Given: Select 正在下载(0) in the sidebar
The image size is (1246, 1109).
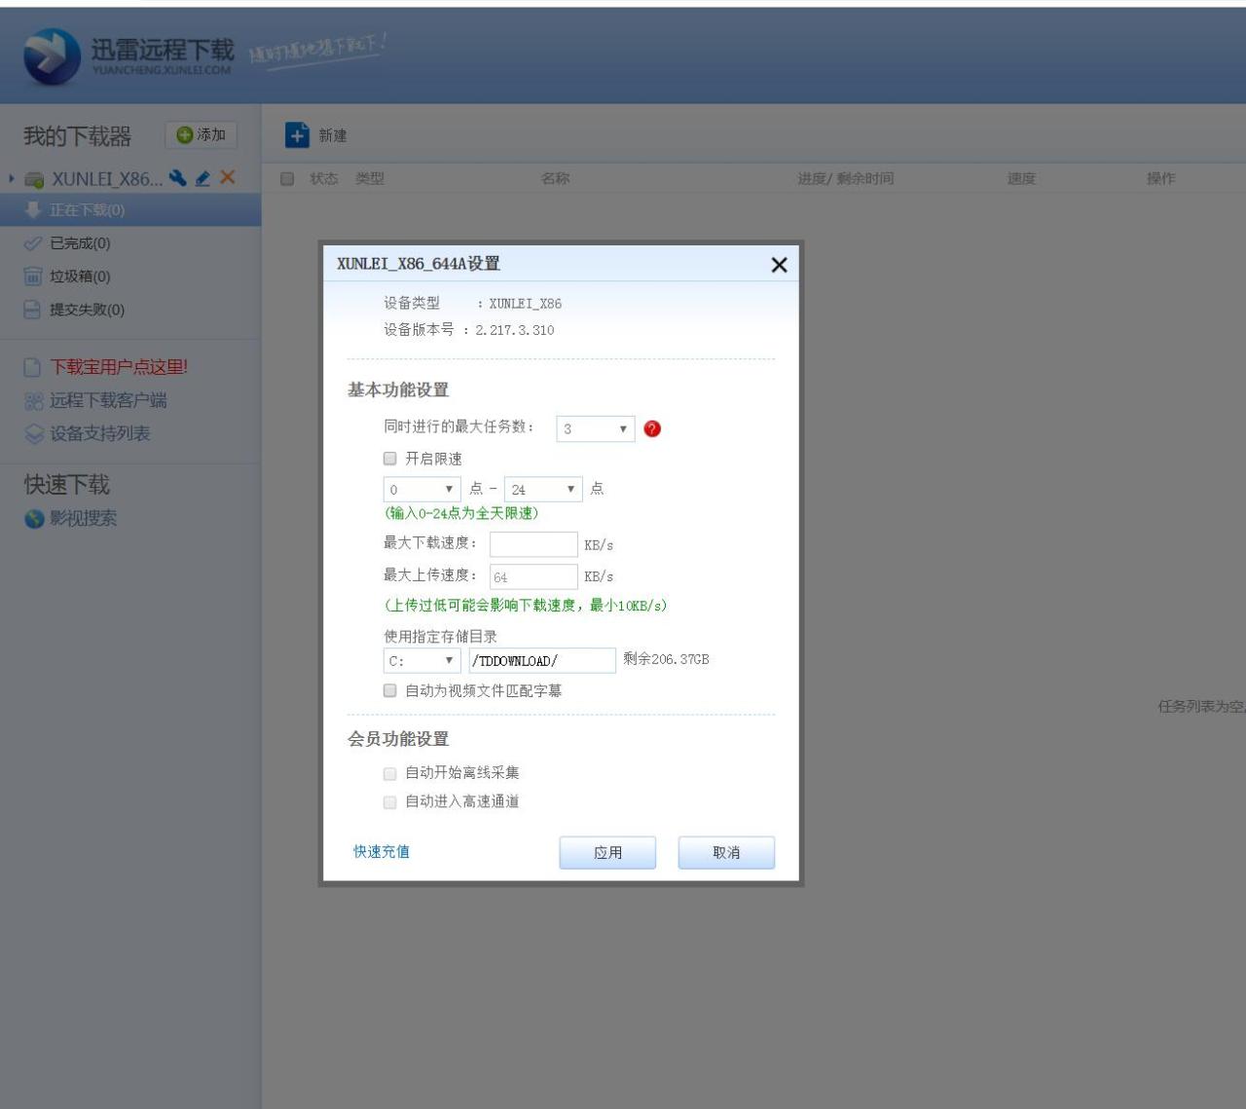Looking at the screenshot, I should (130, 209).
